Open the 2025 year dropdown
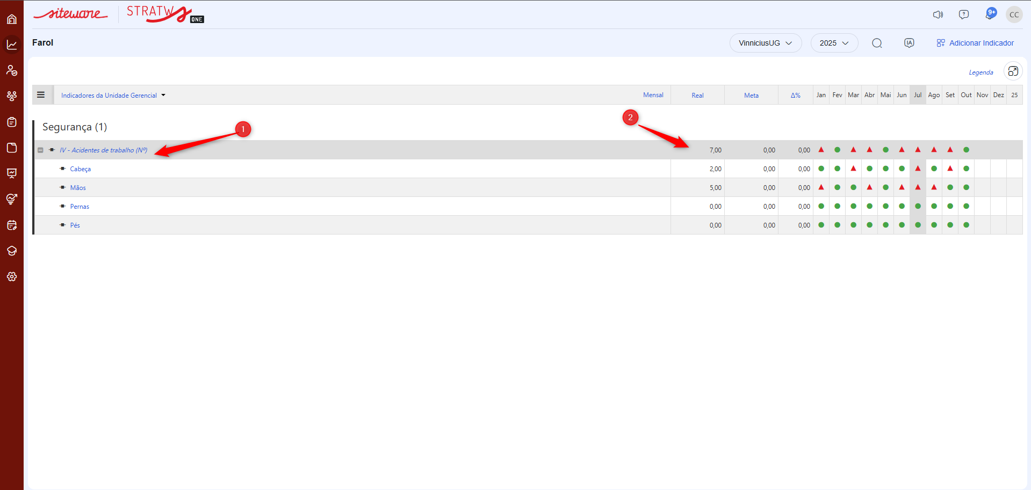This screenshot has width=1031, height=490. point(834,43)
